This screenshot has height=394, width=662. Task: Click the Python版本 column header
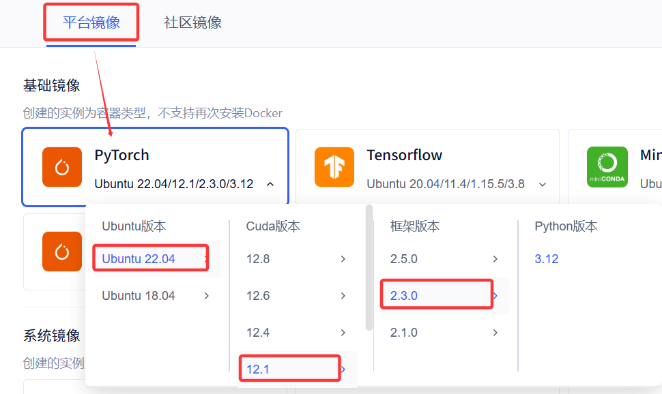coord(566,226)
